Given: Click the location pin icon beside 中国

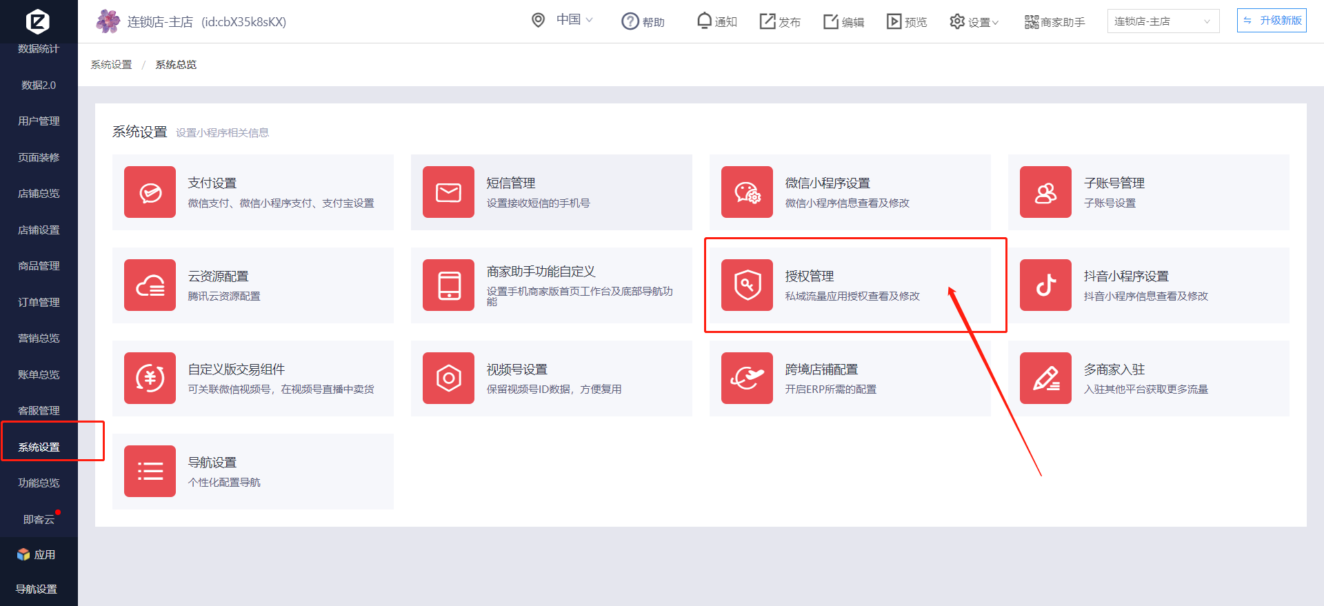Looking at the screenshot, I should pyautogui.click(x=539, y=20).
